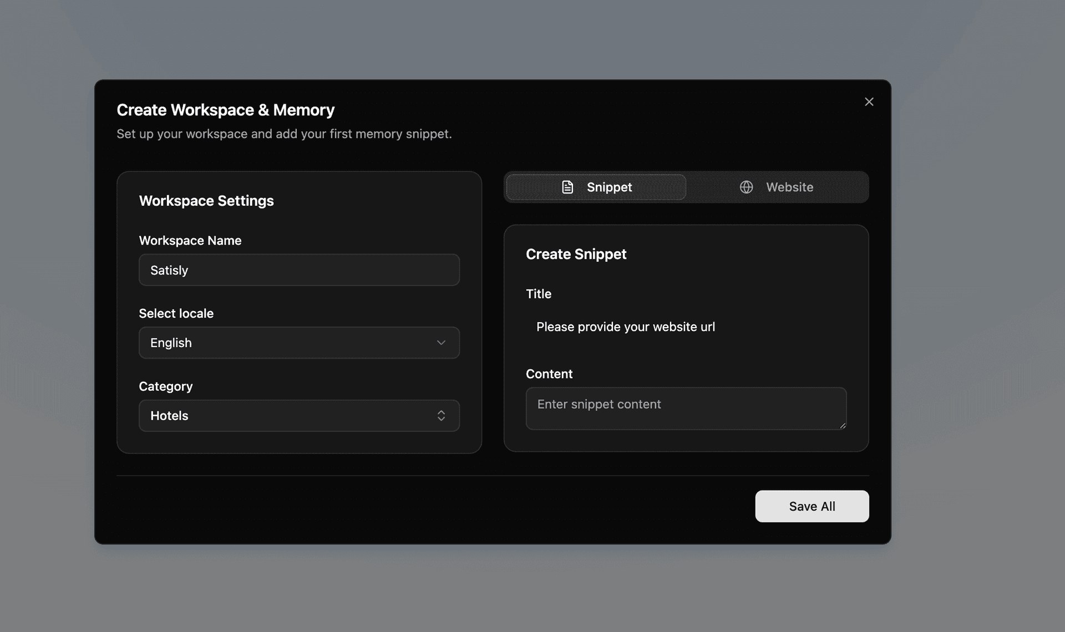Click the document icon on Snippet tab

[567, 187]
